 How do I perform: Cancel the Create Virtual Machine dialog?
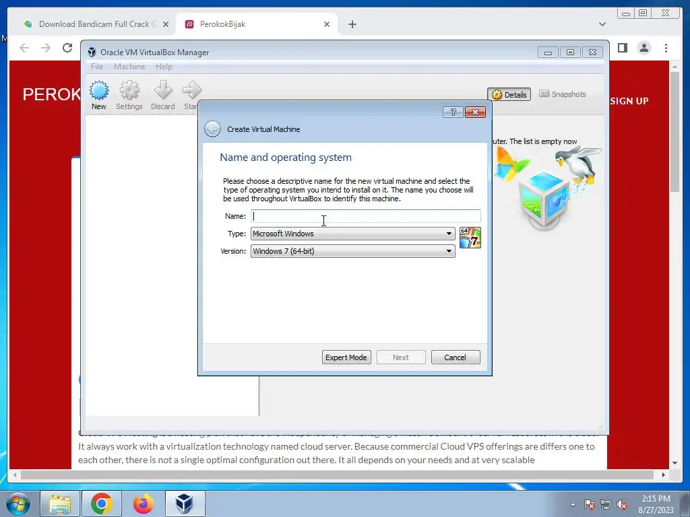click(456, 357)
